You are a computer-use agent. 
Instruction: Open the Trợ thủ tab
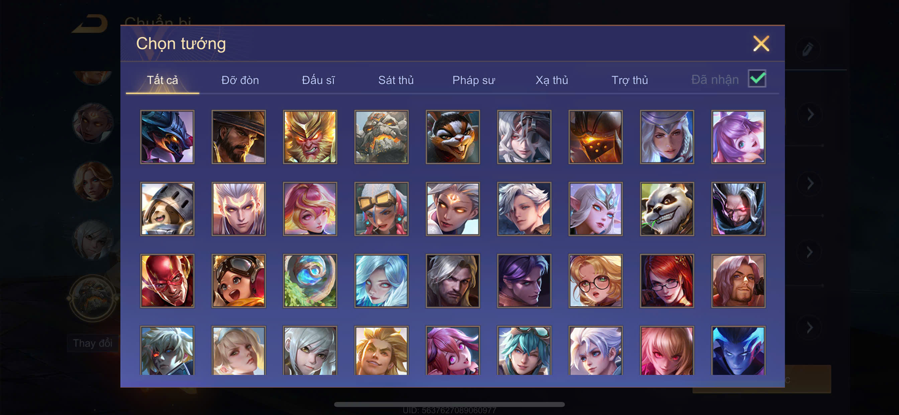tap(629, 80)
